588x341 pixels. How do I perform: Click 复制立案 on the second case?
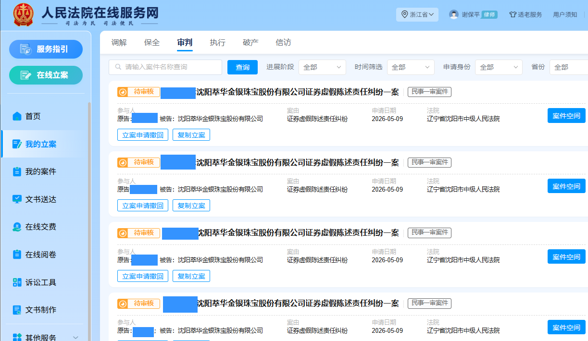tap(191, 206)
